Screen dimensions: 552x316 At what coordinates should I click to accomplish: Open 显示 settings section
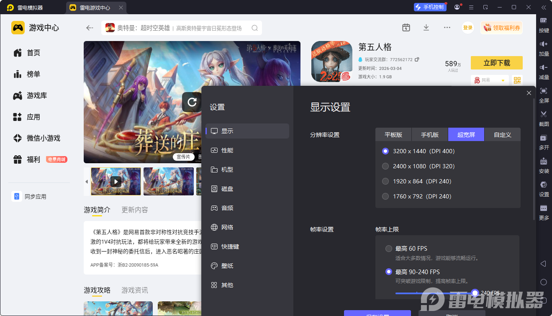(247, 131)
